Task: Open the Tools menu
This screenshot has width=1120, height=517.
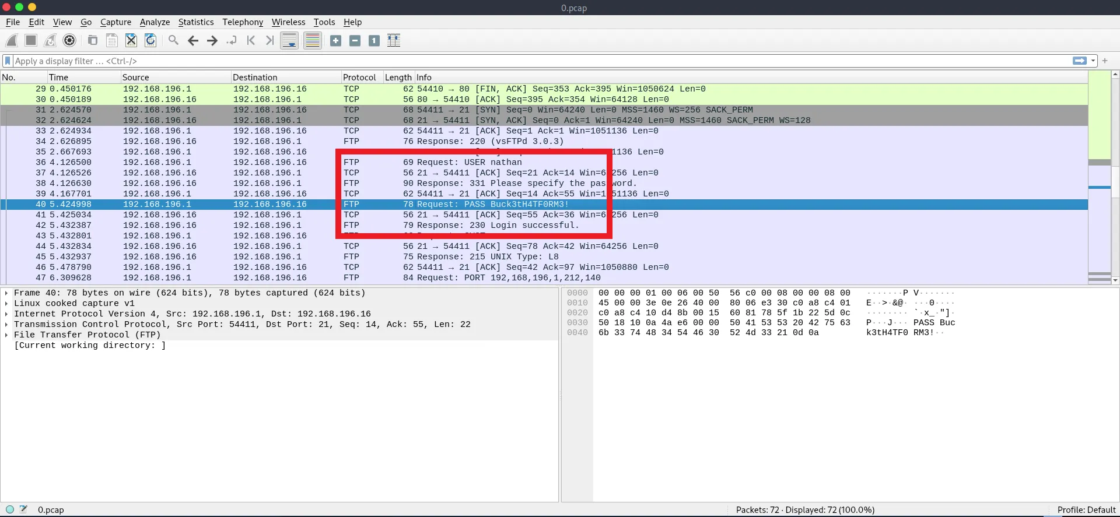Action: click(x=324, y=22)
